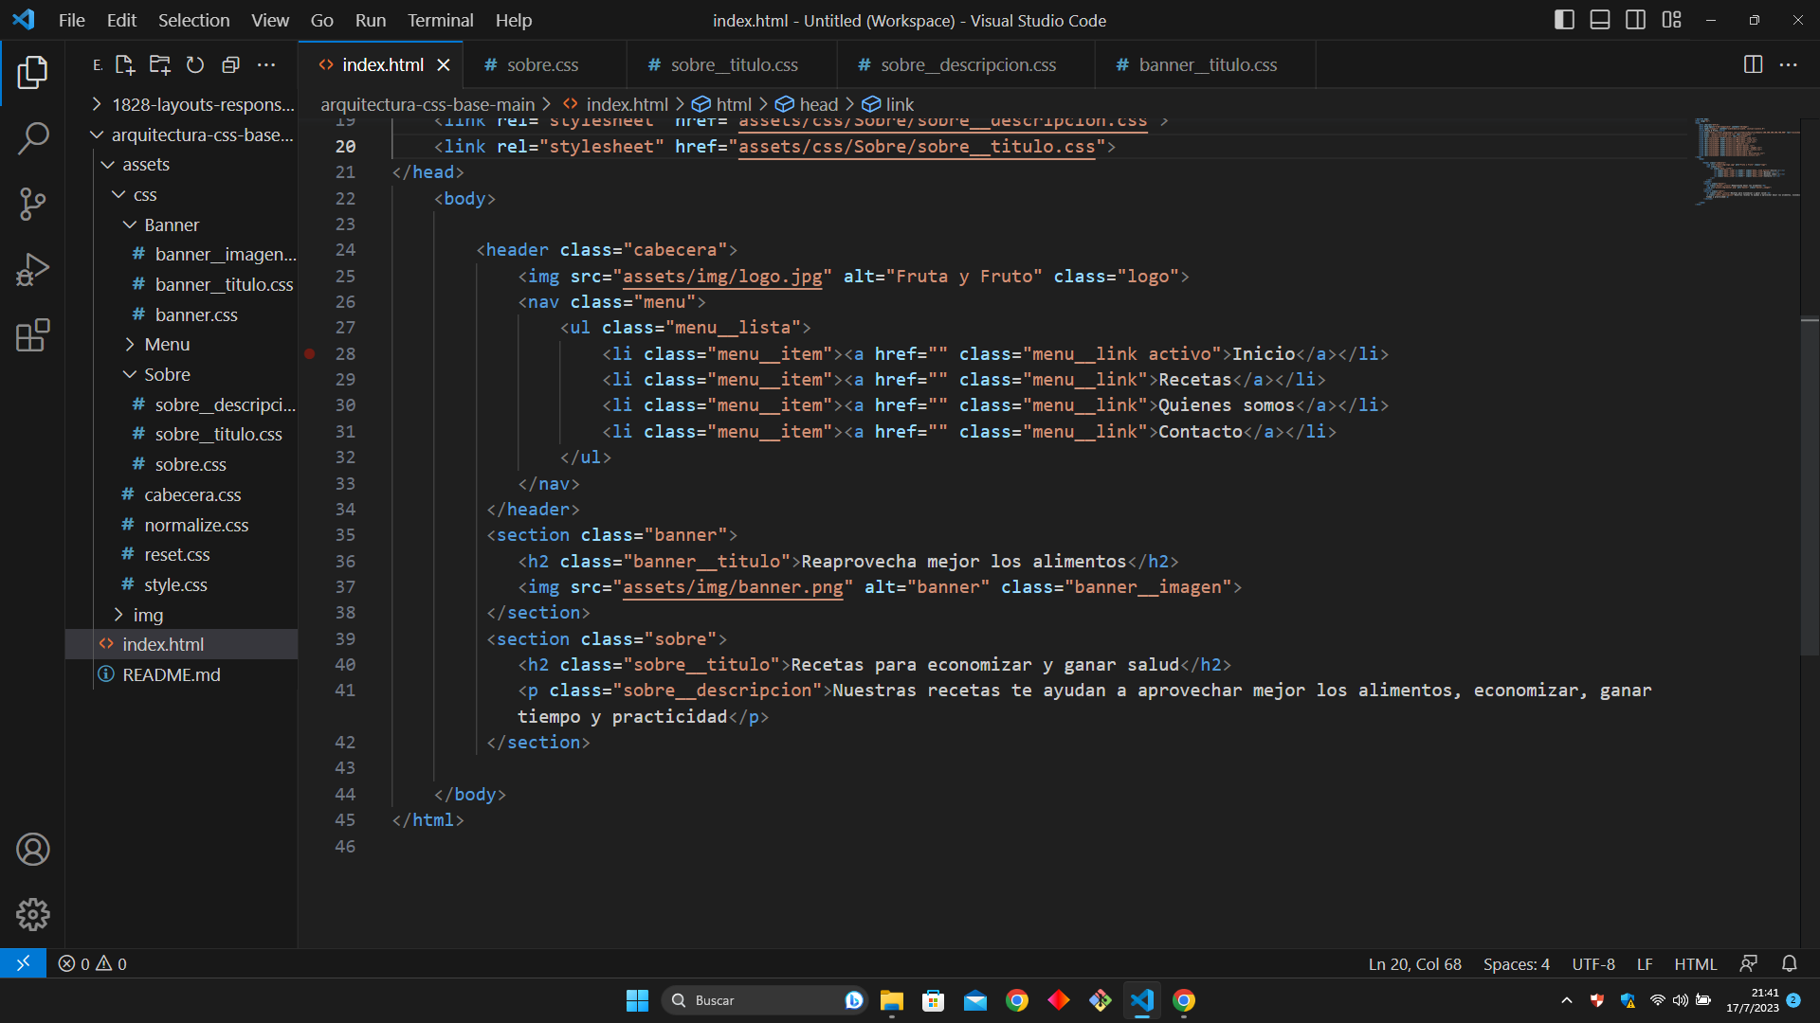This screenshot has height=1023, width=1820.
Task: Switch to sobre.css tab
Action: (544, 64)
